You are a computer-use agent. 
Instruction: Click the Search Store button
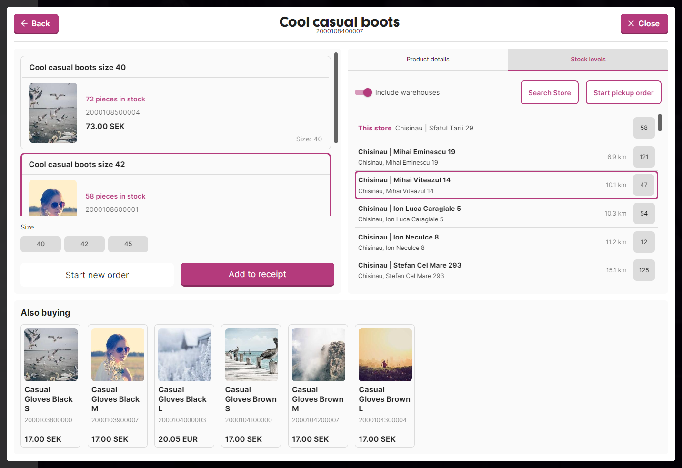click(549, 93)
